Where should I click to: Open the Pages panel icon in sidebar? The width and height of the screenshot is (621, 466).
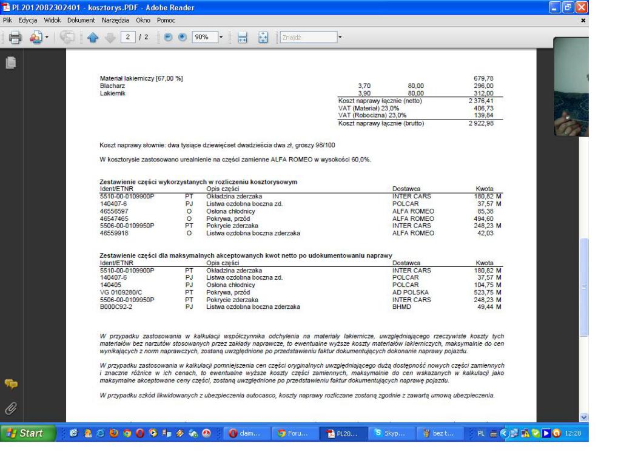click(x=11, y=62)
